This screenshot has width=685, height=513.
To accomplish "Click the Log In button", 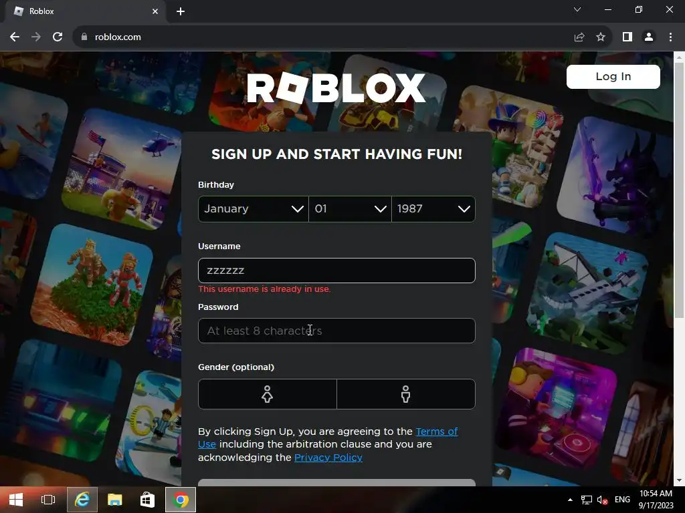I will [613, 77].
